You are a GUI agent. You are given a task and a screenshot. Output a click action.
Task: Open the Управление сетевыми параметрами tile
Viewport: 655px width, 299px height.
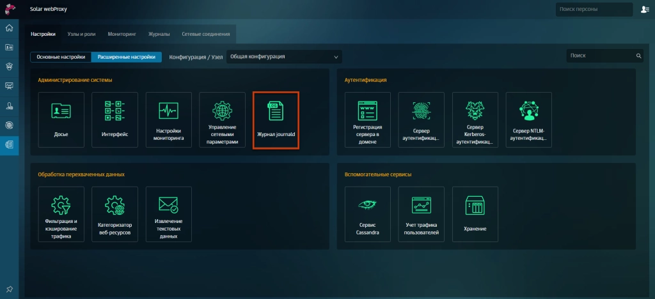pyautogui.click(x=222, y=119)
